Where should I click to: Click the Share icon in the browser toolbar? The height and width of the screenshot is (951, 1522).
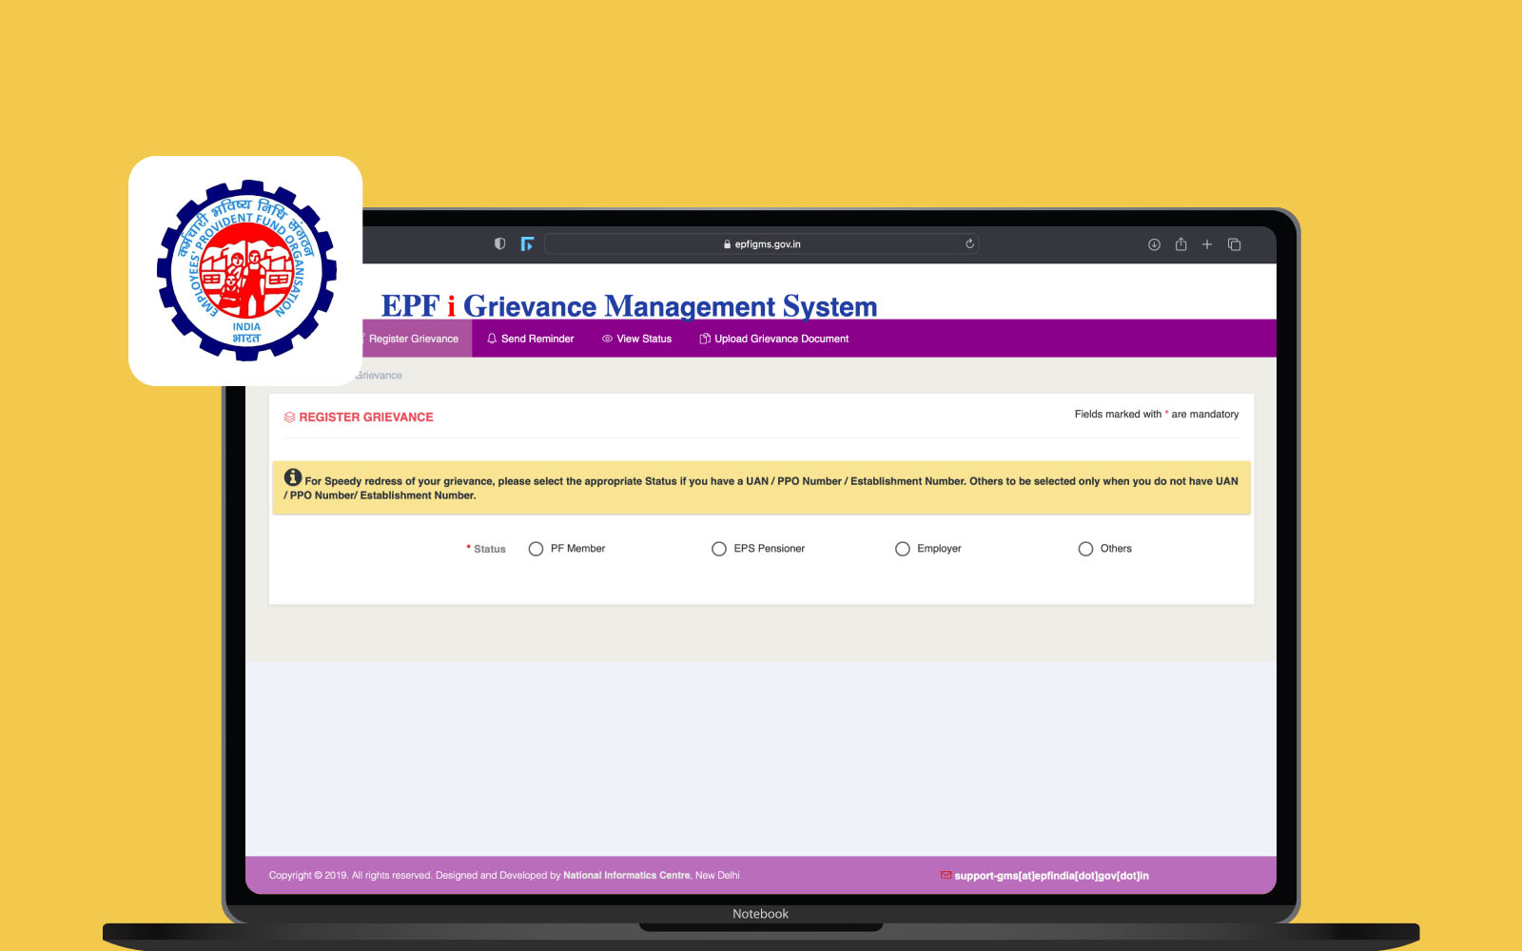click(x=1181, y=243)
